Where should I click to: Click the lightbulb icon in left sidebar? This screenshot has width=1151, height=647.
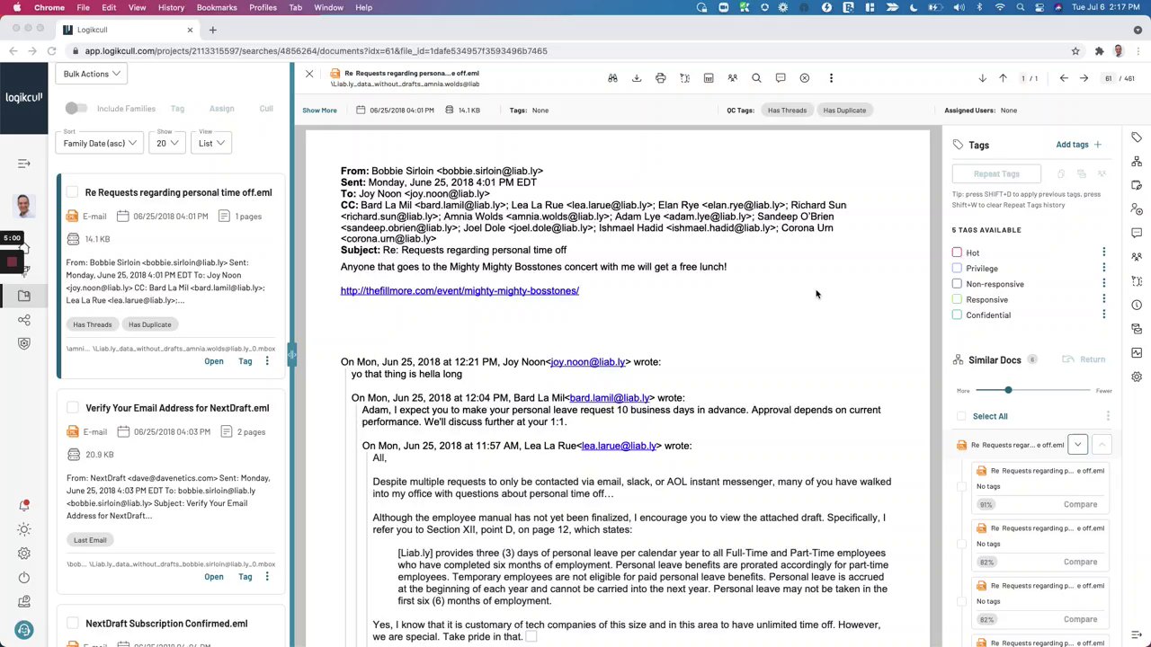point(24,530)
